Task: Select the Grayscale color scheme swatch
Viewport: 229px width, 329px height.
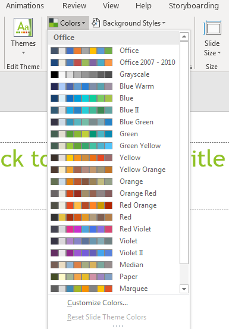Action: point(81,74)
